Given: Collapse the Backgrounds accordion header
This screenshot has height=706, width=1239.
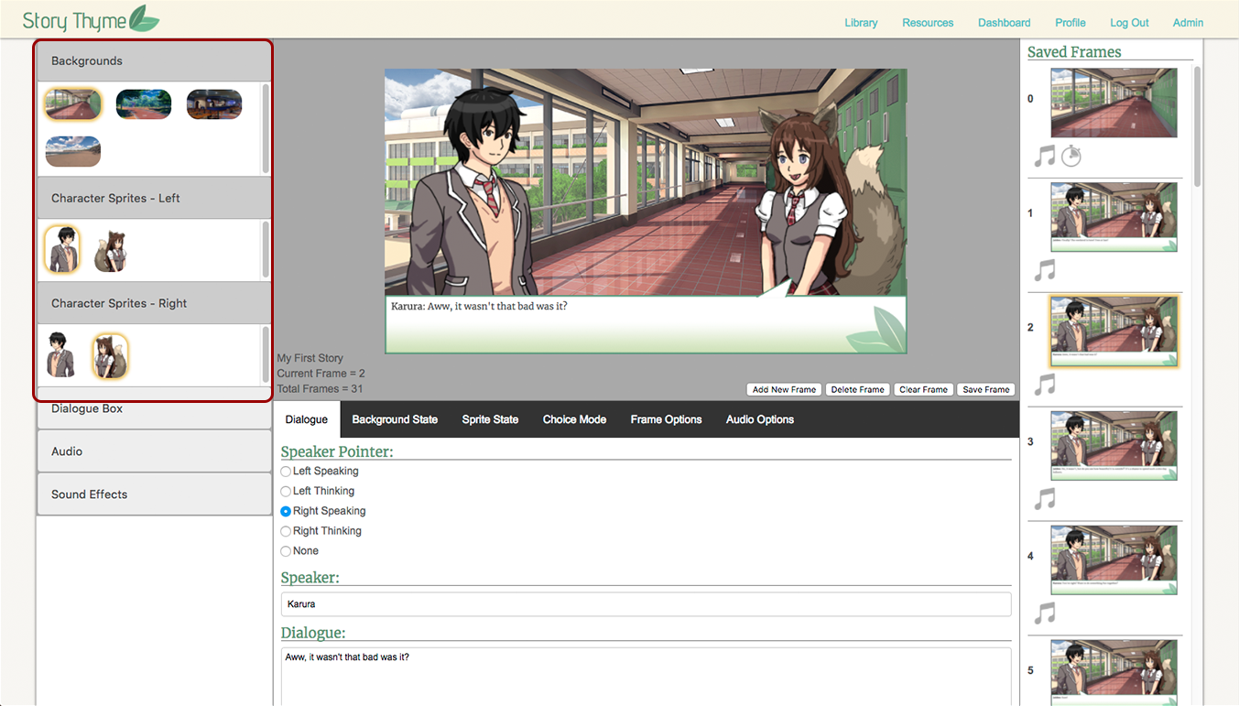Looking at the screenshot, I should pos(154,61).
